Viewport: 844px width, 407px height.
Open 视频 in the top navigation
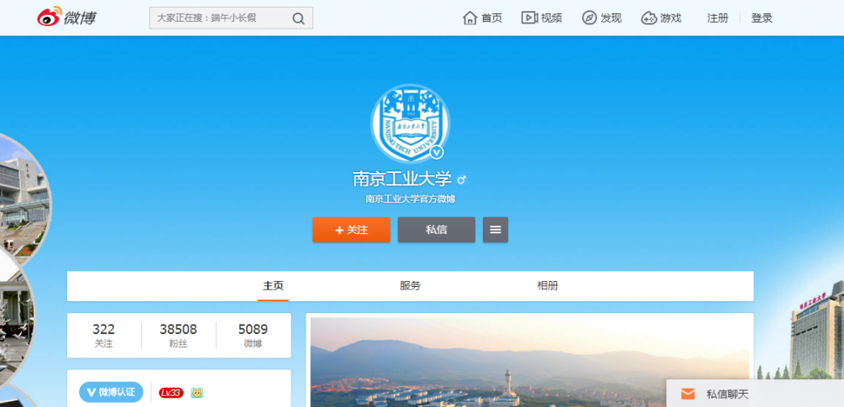pyautogui.click(x=542, y=18)
